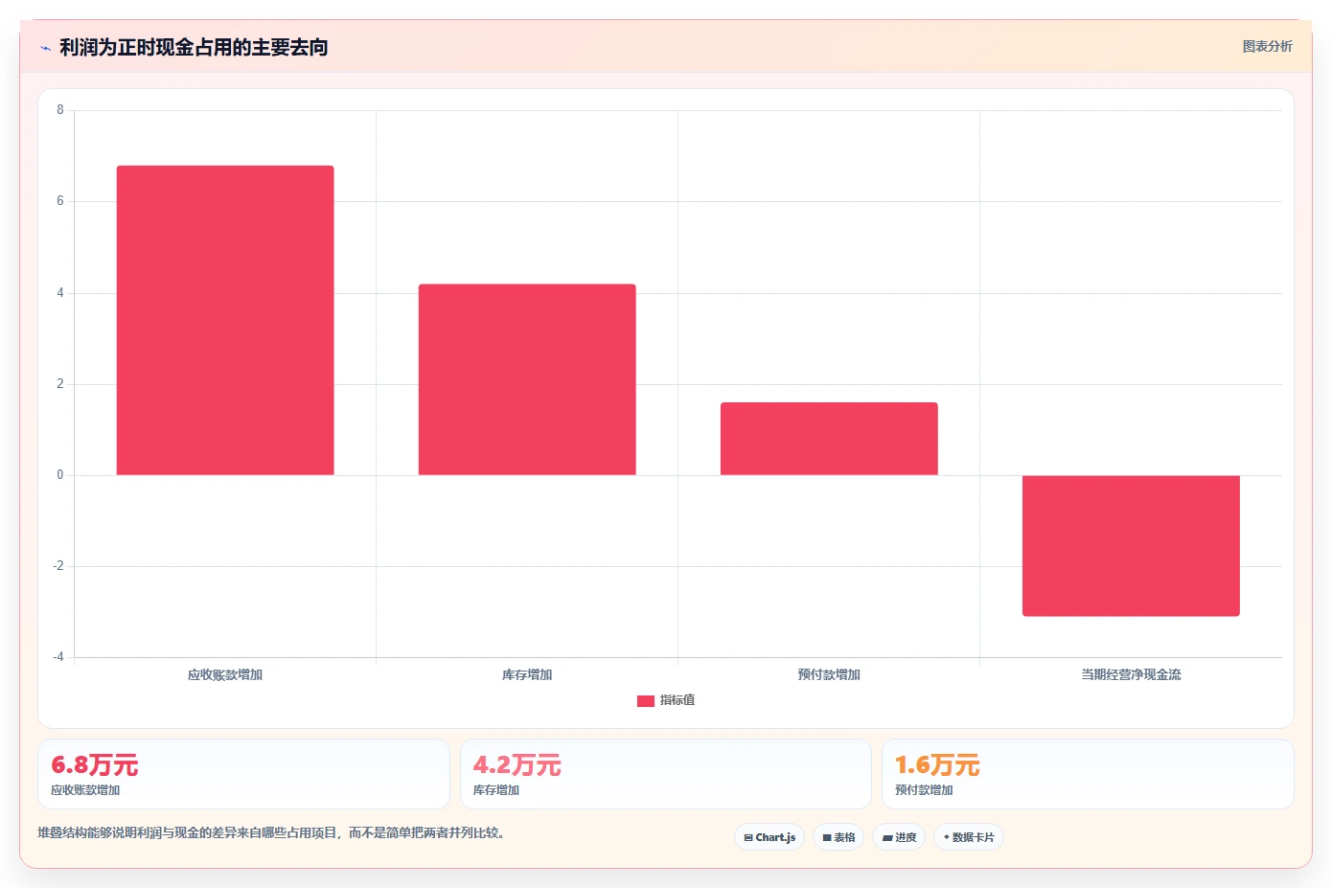Click the 图表分析 label in the header

(1267, 46)
